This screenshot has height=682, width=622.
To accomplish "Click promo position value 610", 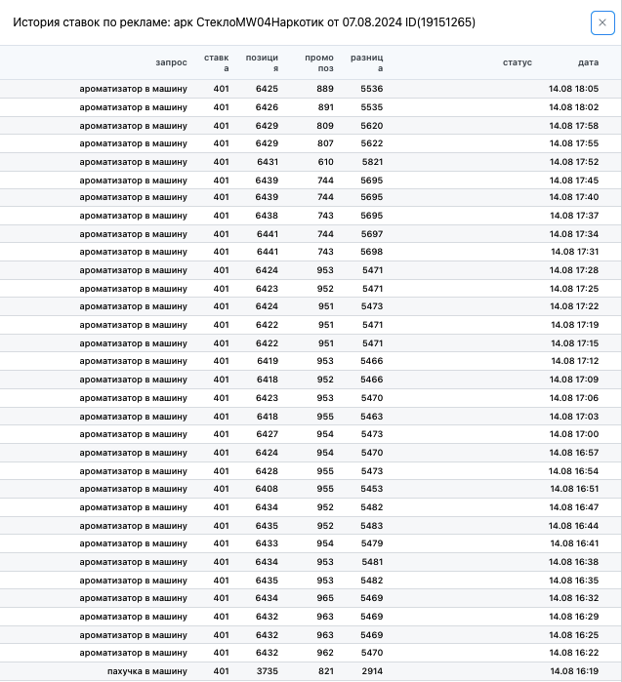I will tap(325, 162).
